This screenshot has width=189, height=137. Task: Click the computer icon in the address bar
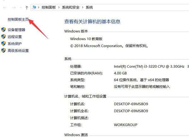coord(34,7)
